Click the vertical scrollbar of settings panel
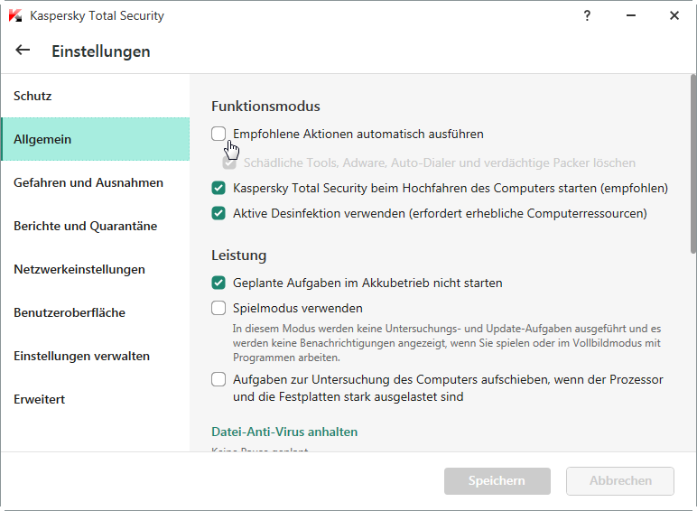The width and height of the screenshot is (697, 511). pos(692,163)
